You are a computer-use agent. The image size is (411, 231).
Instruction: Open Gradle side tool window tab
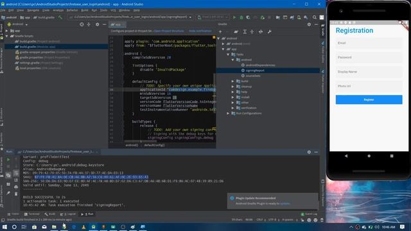coord(322,30)
